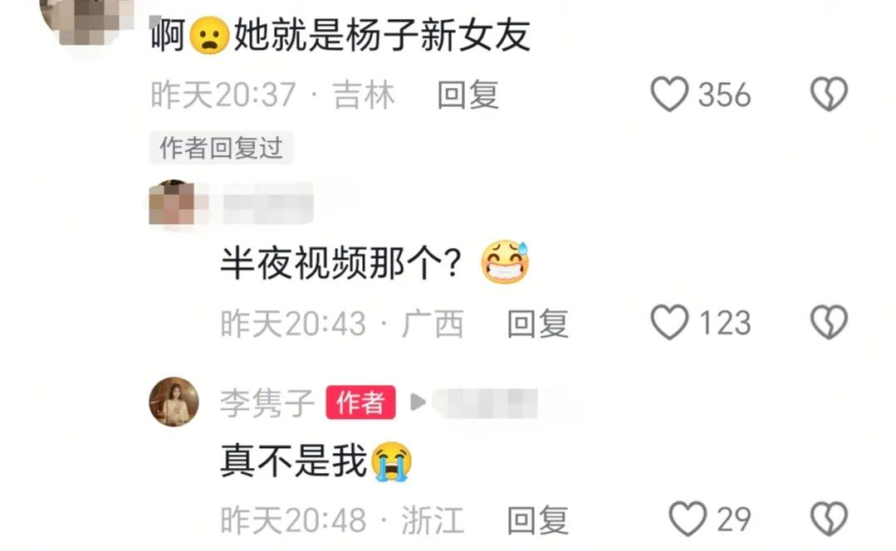Open top commenter's pixelated avatar
The image size is (896, 551).
pyautogui.click(x=86, y=20)
